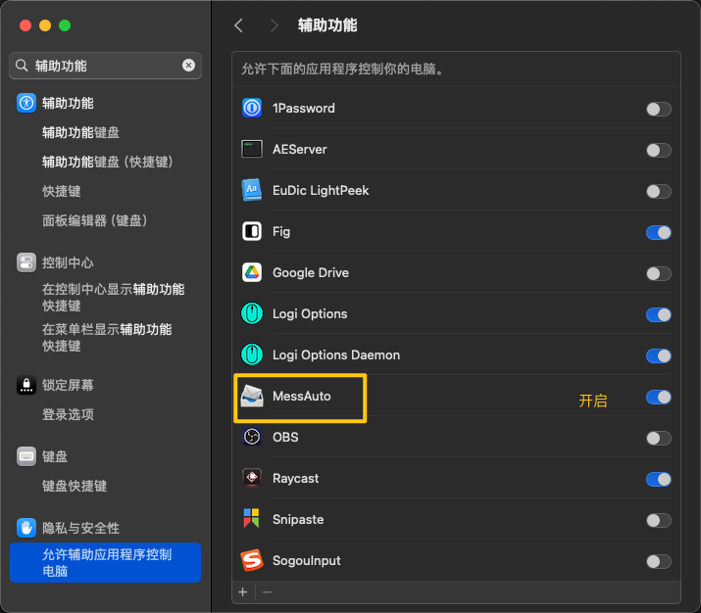Click the EuDic LightPeek dictionary icon
Screen dimensions: 701x613
tap(252, 190)
